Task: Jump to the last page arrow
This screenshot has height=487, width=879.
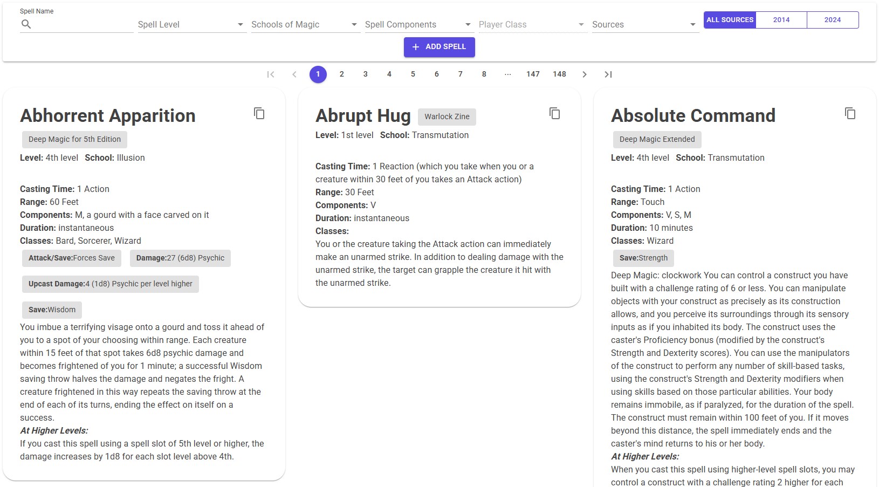Action: coord(608,74)
